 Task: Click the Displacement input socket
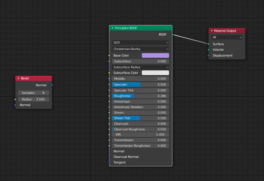click(208, 56)
